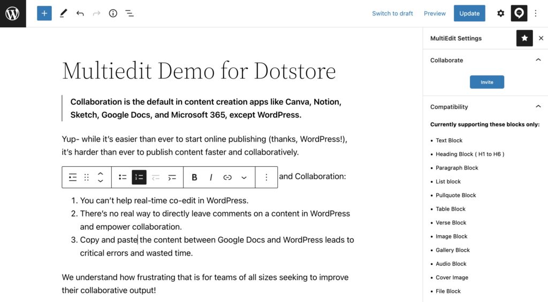
Task: Click 'Heading Block ( H1 to H6 )' entry
Action: tap(470, 154)
